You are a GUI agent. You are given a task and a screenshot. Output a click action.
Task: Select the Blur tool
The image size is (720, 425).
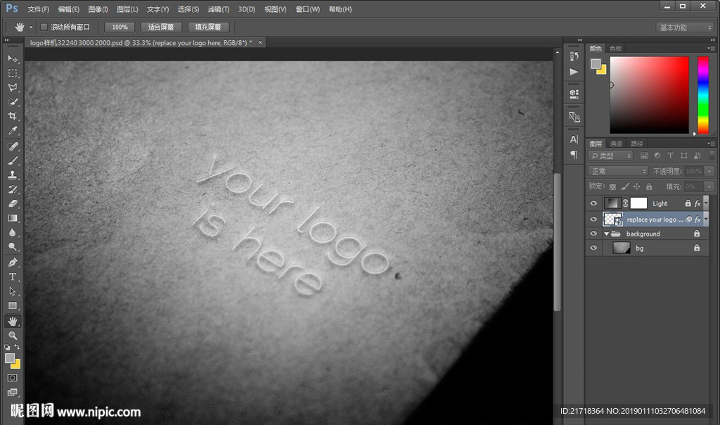(x=13, y=232)
